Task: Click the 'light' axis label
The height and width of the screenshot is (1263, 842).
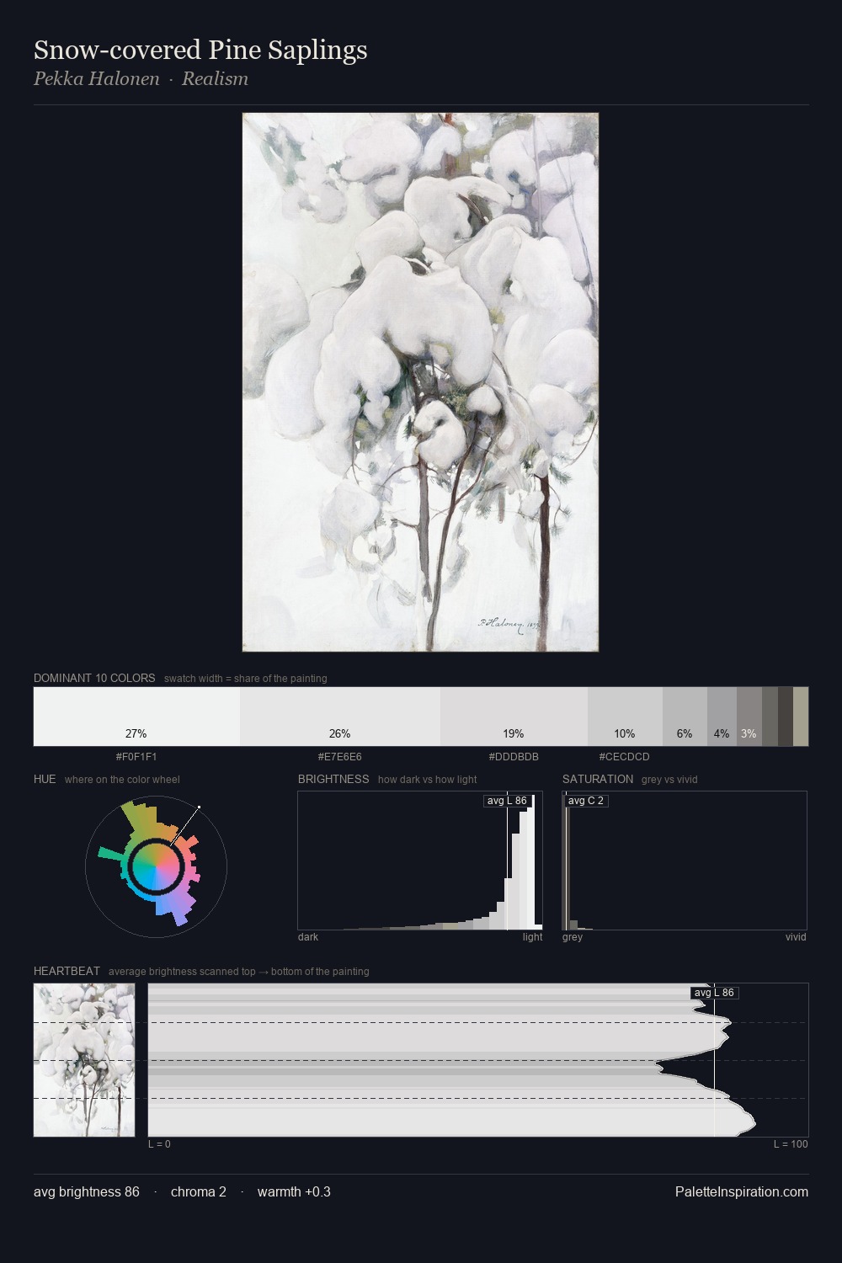Action: coord(533,937)
